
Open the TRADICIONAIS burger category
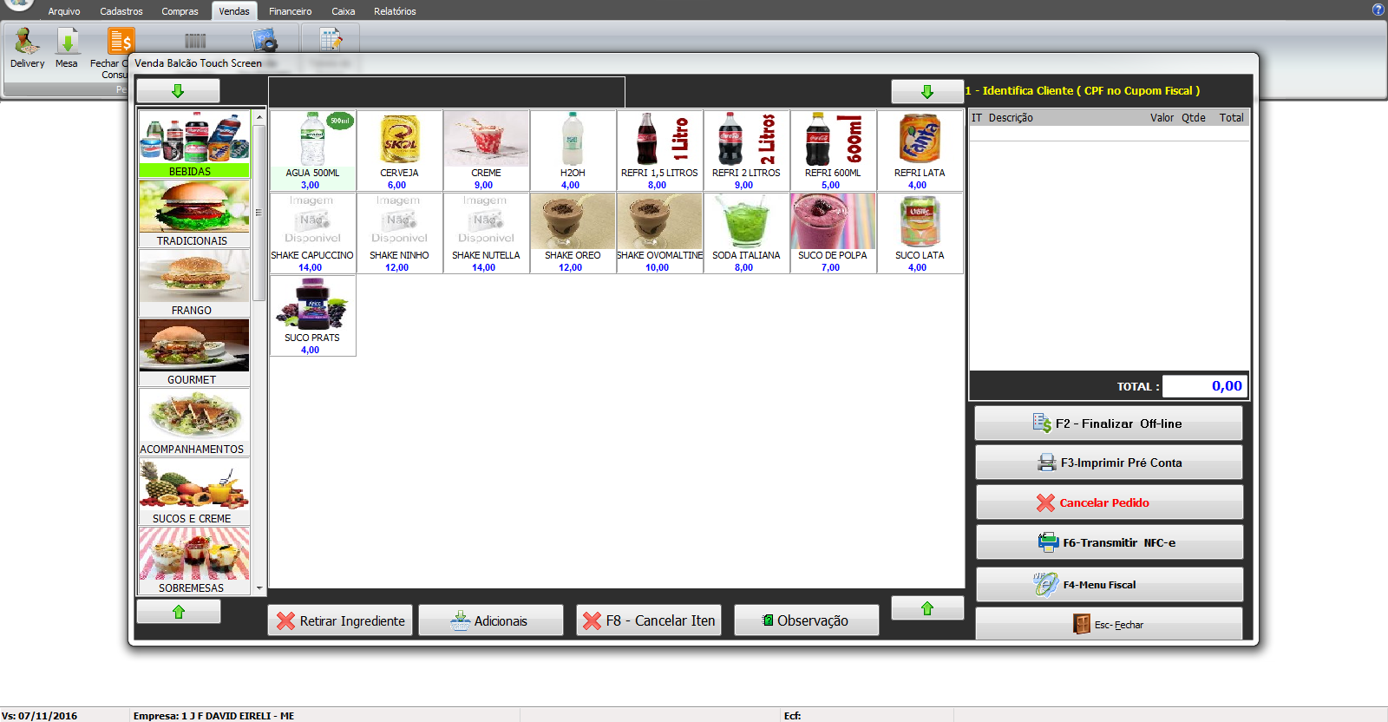pyautogui.click(x=194, y=213)
